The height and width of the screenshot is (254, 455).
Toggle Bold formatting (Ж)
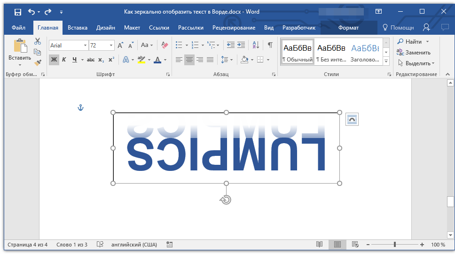click(x=54, y=60)
